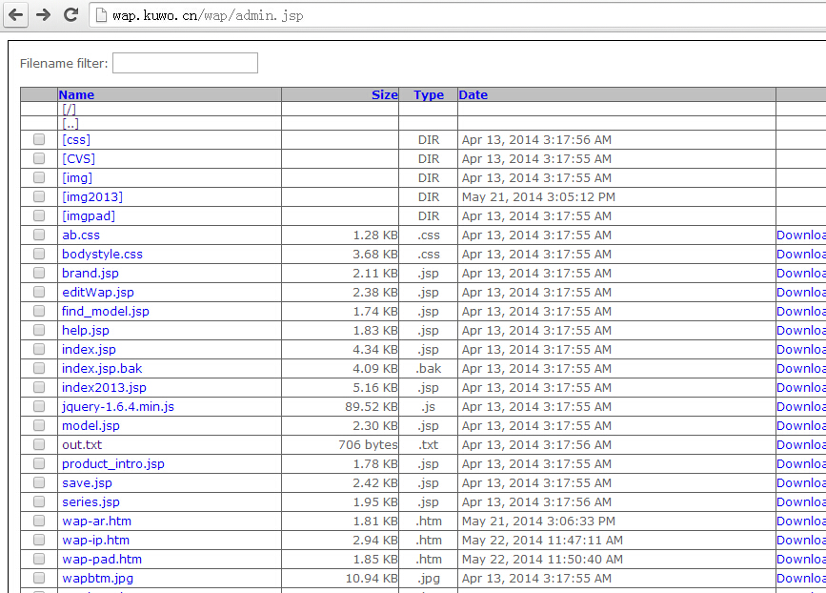Open product_intro.jsp file link
The image size is (826, 593).
tap(113, 464)
